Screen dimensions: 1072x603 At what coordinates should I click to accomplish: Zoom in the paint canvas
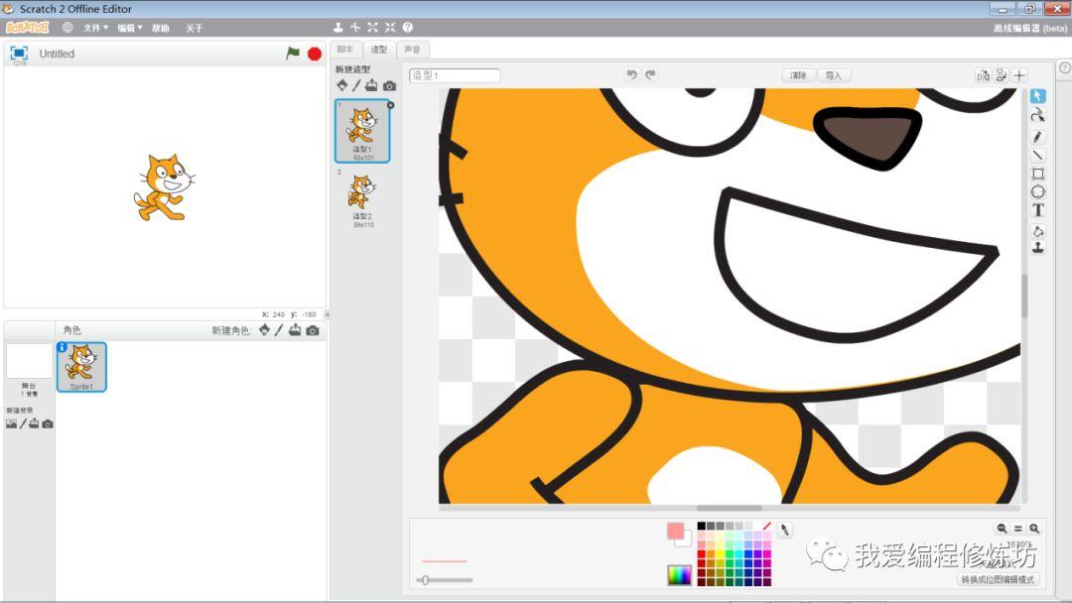pyautogui.click(x=1034, y=528)
